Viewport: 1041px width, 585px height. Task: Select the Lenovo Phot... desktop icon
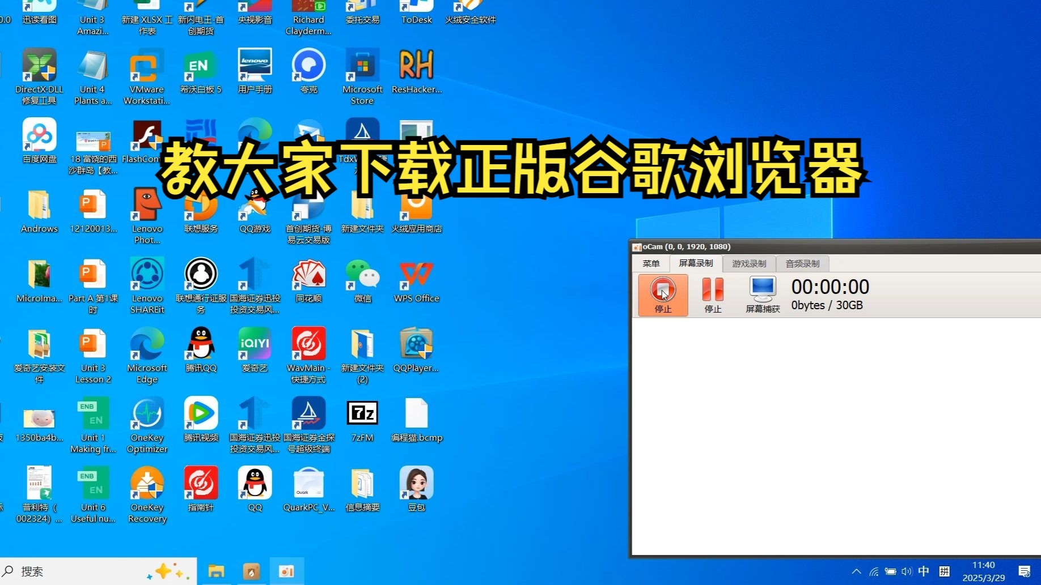(147, 216)
